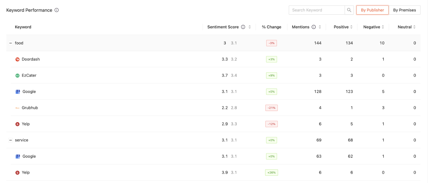Screen dimensions: 430x183
Task: Click Yelp icon under service keyword
Action: tap(17, 173)
